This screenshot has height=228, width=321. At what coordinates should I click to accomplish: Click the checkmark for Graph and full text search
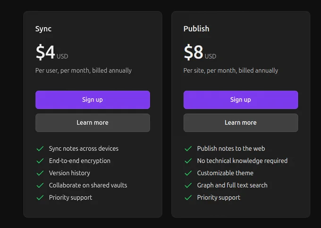188,185
